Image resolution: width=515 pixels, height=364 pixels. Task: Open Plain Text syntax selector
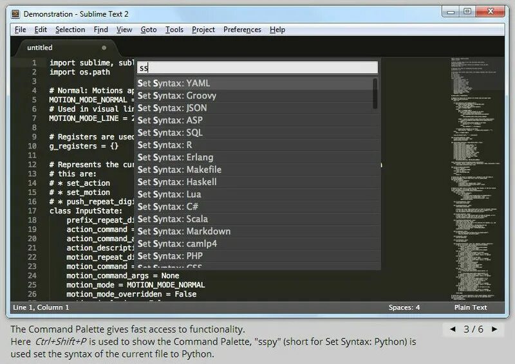[471, 307]
